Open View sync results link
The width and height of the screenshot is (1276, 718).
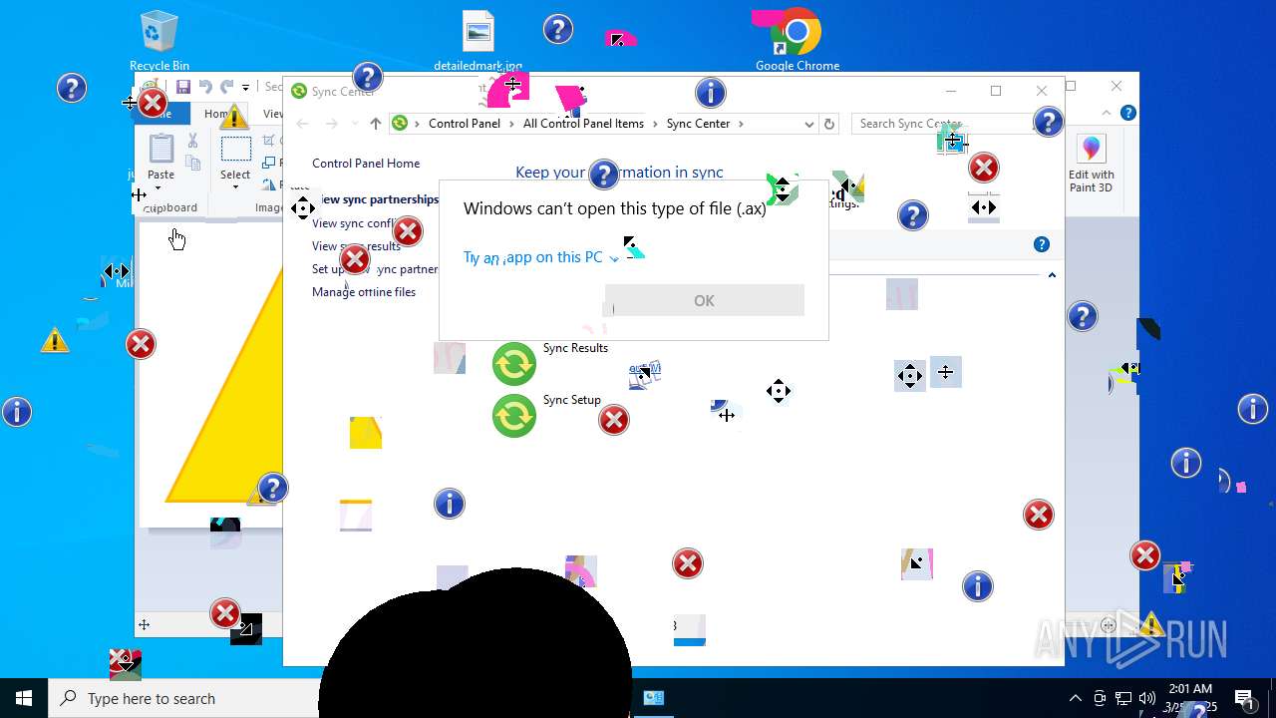tap(356, 246)
